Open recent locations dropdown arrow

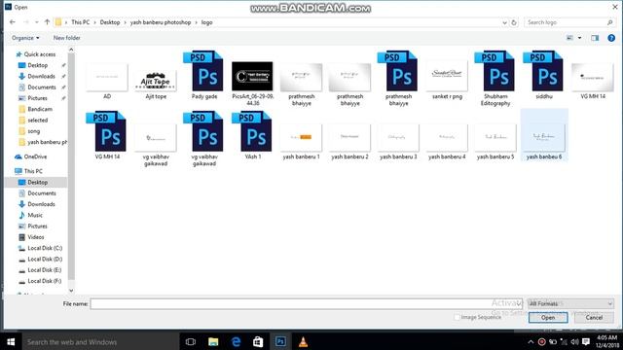[37, 22]
